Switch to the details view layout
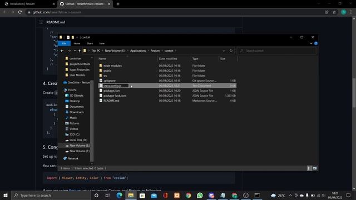Viewport: 356px width, 200px height. [x=309, y=168]
